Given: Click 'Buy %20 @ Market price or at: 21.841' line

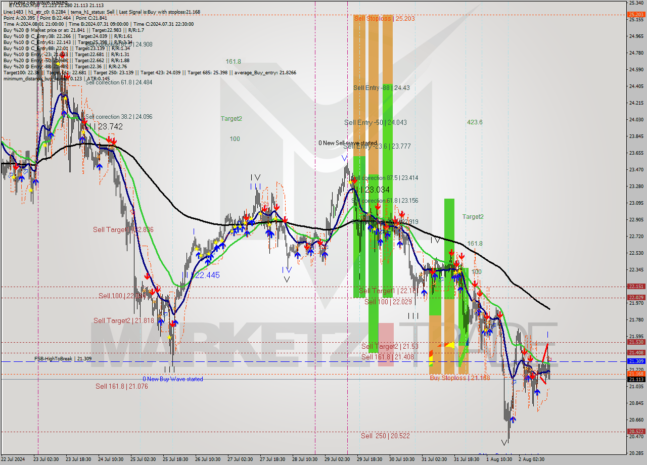Looking at the screenshot, I should click(45, 30).
